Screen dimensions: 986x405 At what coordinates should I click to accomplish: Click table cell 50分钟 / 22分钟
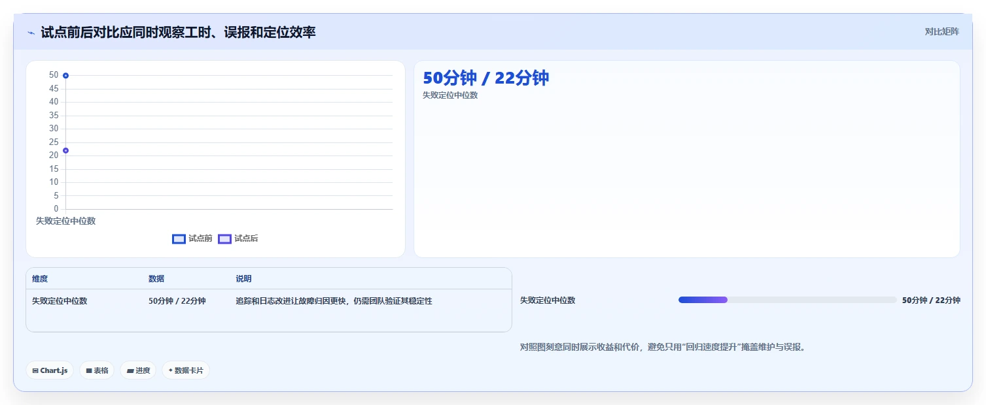pyautogui.click(x=177, y=301)
